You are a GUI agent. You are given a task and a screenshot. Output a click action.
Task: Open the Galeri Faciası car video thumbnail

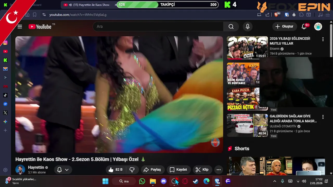(247, 125)
